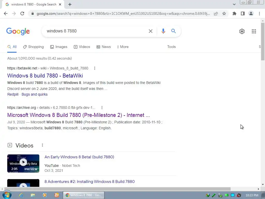Open the Videos section options menu
The width and height of the screenshot is (265, 199).
pos(42,145)
